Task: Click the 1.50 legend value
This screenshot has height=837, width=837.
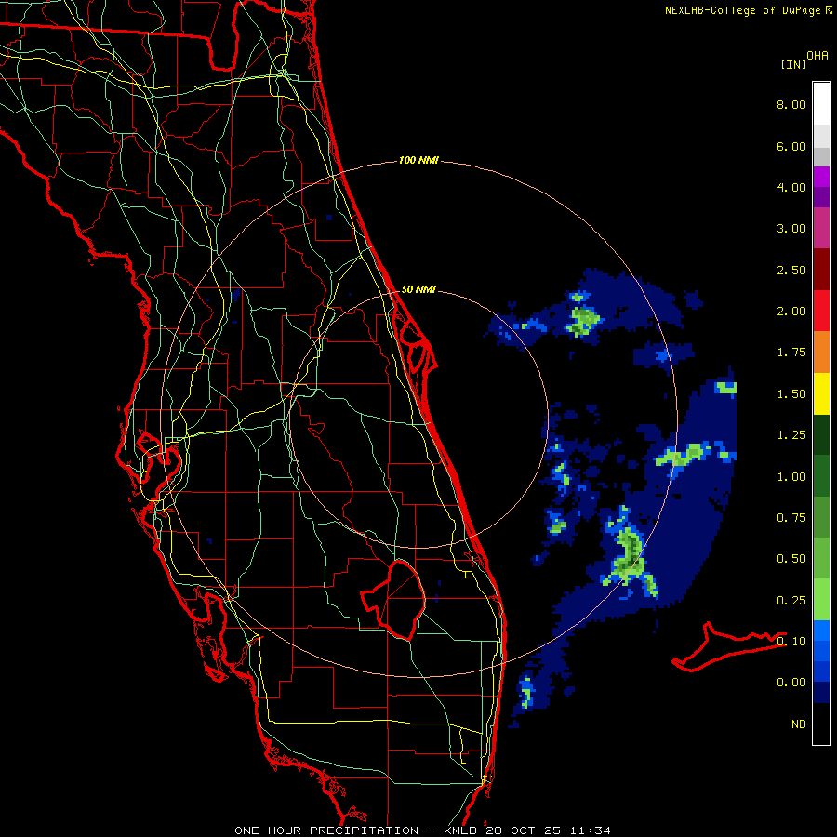Action: click(791, 394)
